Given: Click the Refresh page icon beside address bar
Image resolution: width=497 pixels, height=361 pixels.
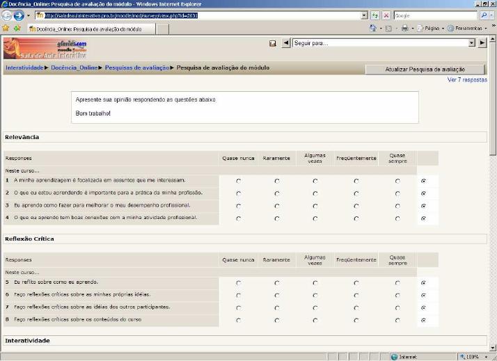Looking at the screenshot, I should (x=375, y=15).
